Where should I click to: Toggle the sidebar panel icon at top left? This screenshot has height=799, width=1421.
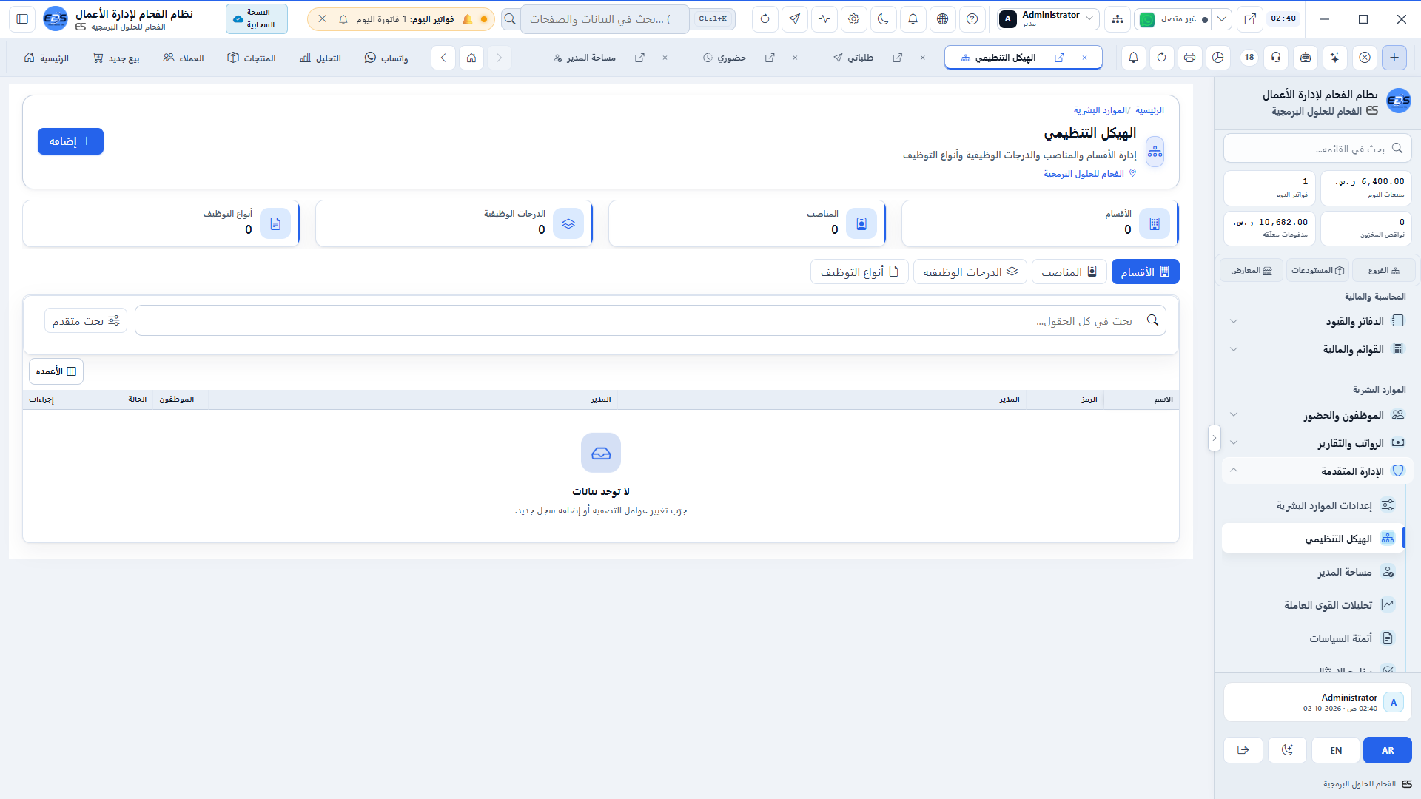coord(22,19)
